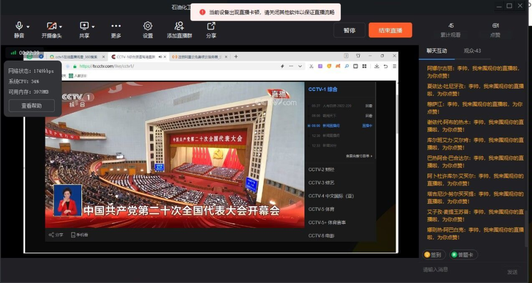The width and height of the screenshot is (532, 283).
Task: Expand the camera options dropdown arrow
Action: [61, 27]
